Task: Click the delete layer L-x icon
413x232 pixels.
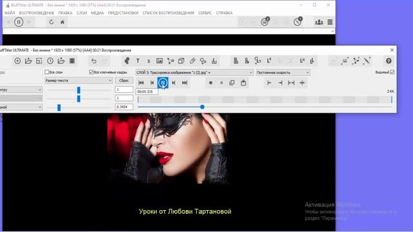Action: 302,61
